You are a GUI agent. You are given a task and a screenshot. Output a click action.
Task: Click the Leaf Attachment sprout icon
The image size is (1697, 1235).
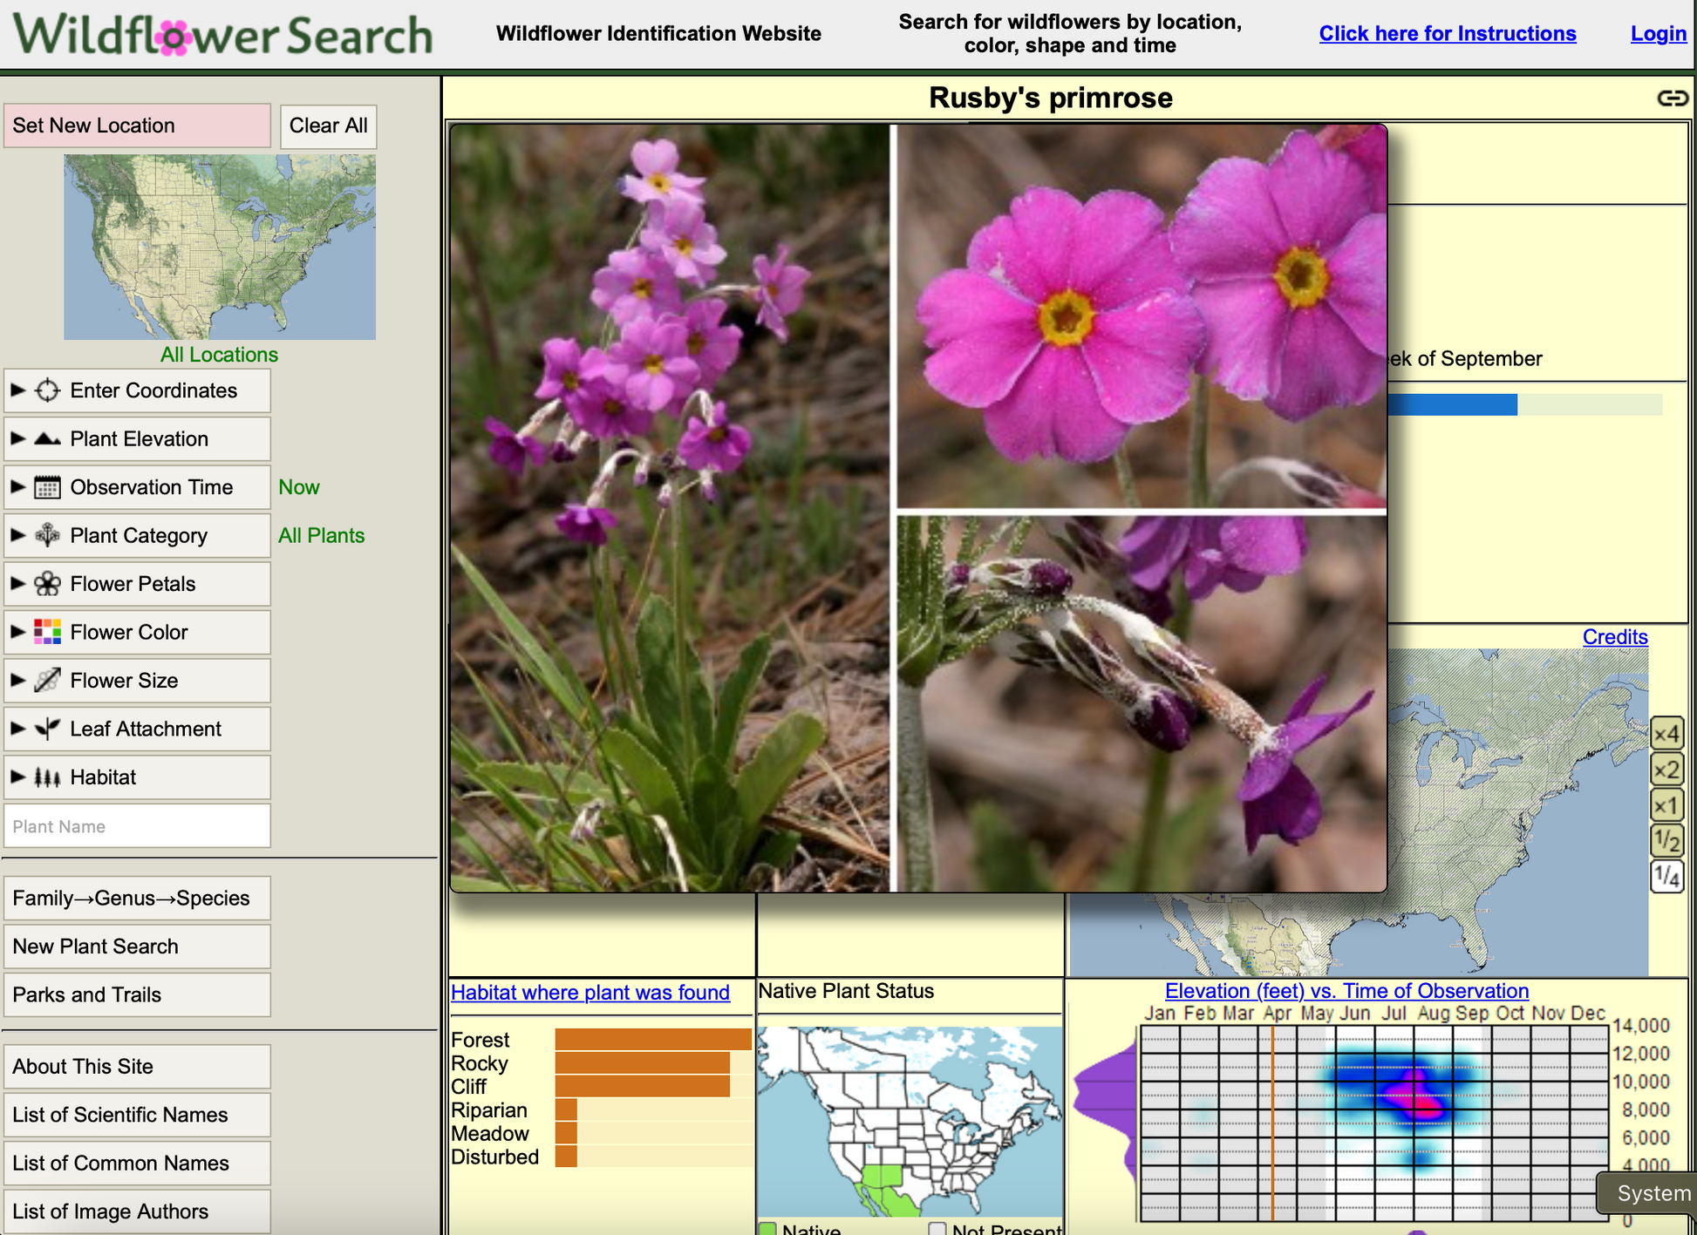pos(47,729)
